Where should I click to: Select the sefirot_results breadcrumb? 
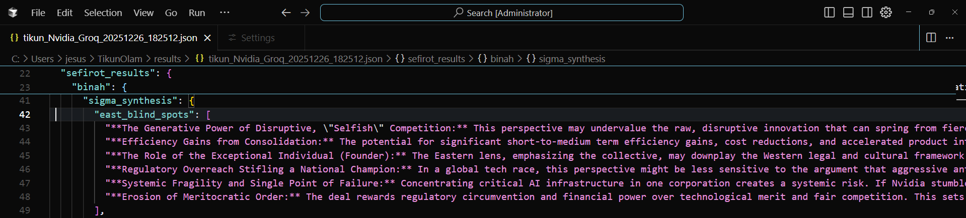[x=436, y=59]
